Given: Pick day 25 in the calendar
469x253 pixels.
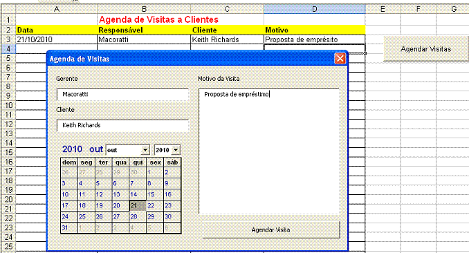Looking at the screenshot, I should (86, 217).
